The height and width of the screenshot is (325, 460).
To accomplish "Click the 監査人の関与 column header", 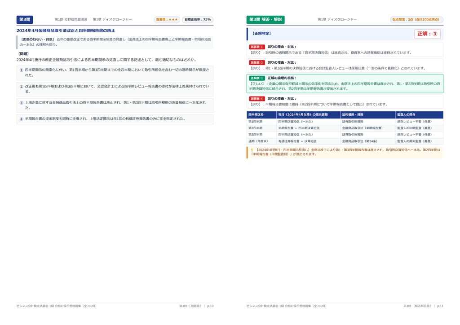I will (x=419, y=114).
